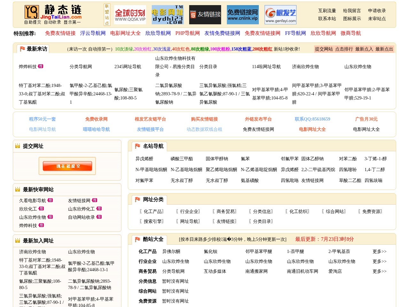Click the 荐 badge beside 自动网站收录
This screenshot has width=409, height=307.
99,217
